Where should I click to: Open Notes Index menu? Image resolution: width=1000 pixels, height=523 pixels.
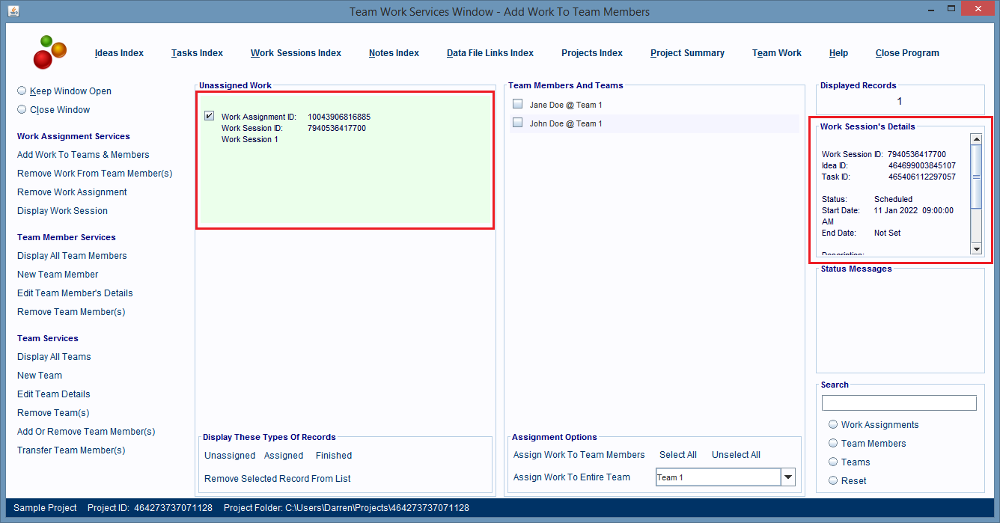(394, 53)
